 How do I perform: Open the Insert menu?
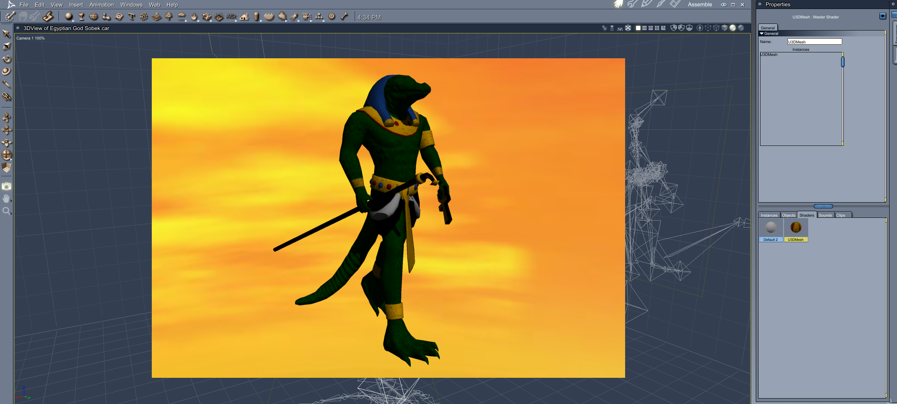[x=76, y=5]
